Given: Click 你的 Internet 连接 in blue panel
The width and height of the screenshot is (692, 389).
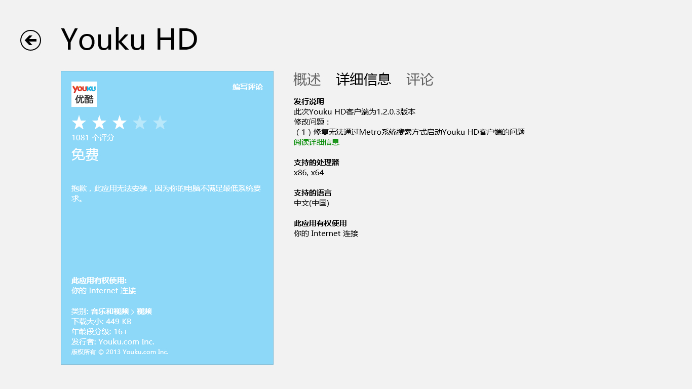Looking at the screenshot, I should [x=104, y=291].
